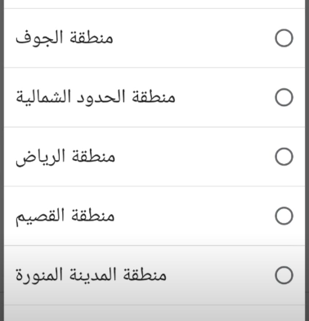Choose Qassim region circle option

pyautogui.click(x=284, y=216)
